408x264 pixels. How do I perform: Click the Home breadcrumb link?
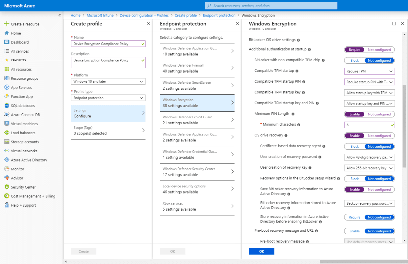coord(75,15)
